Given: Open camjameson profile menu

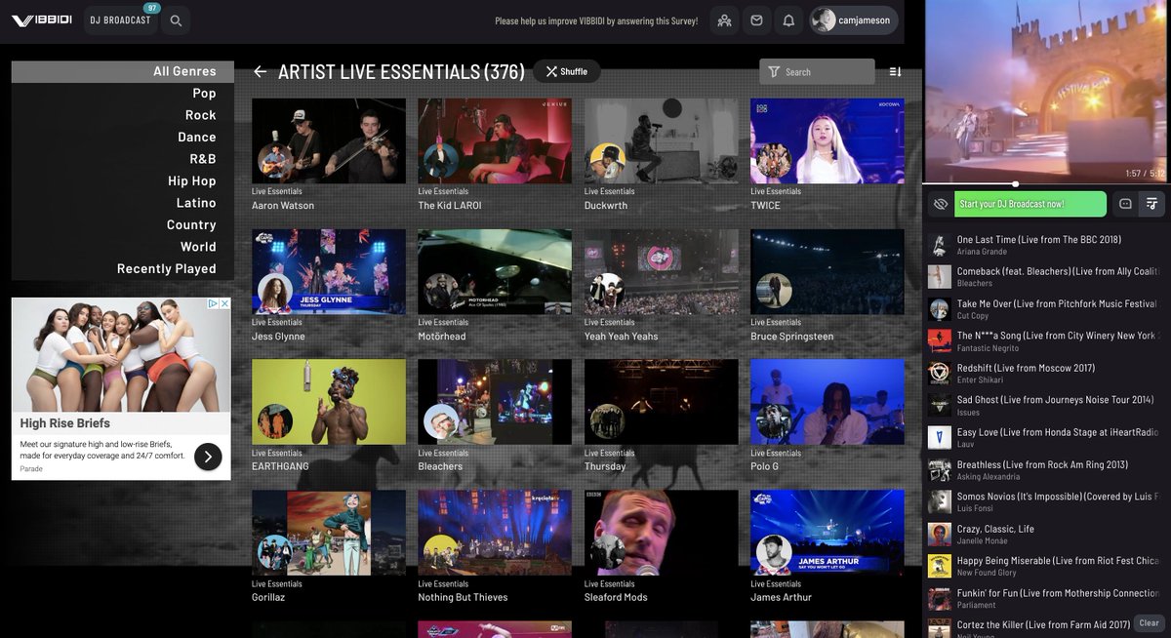Looking at the screenshot, I should (854, 20).
